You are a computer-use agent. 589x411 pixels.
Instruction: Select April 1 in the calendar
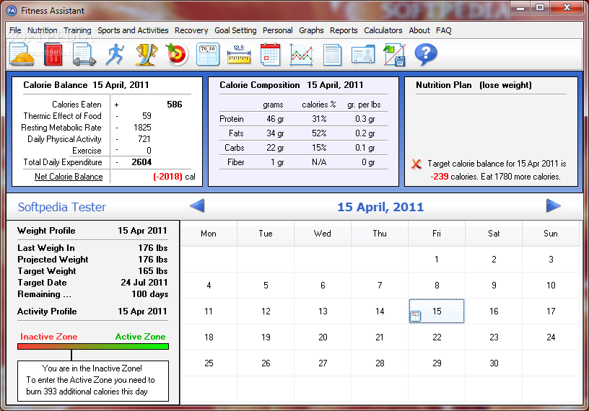coord(437,260)
